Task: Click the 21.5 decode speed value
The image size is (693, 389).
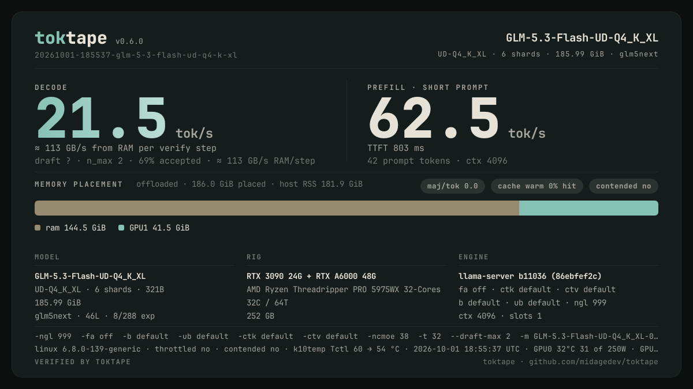Action: [101, 119]
